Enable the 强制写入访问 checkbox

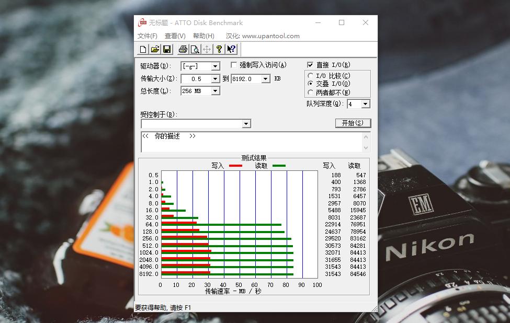pyautogui.click(x=234, y=65)
